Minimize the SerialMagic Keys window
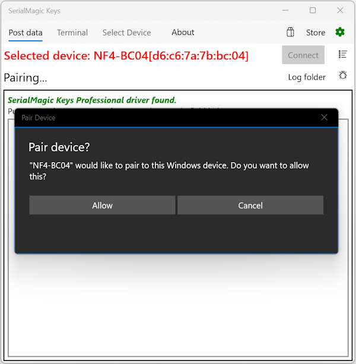Viewport: 356px width, 364px height. click(x=285, y=10)
